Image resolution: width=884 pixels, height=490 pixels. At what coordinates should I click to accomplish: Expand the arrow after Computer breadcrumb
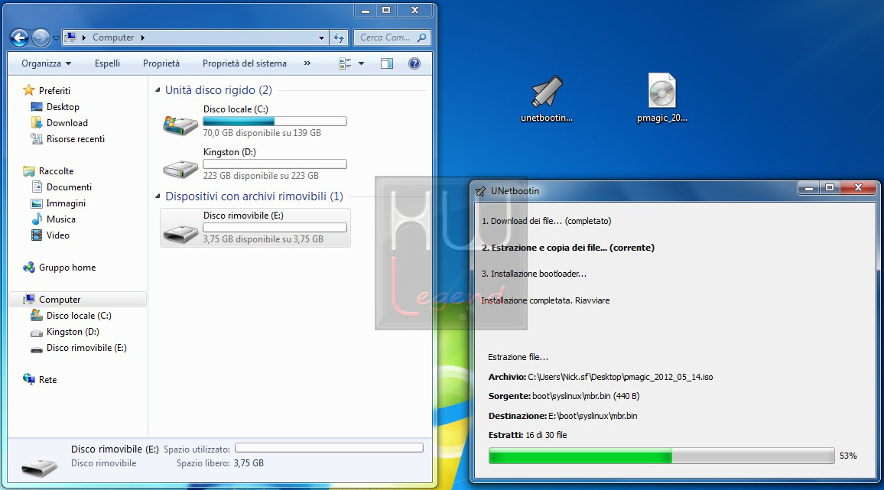tap(143, 37)
